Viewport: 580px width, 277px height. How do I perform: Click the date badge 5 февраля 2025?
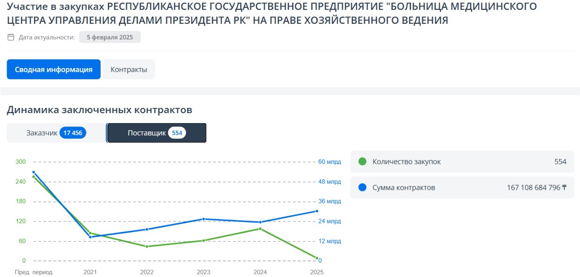point(110,37)
